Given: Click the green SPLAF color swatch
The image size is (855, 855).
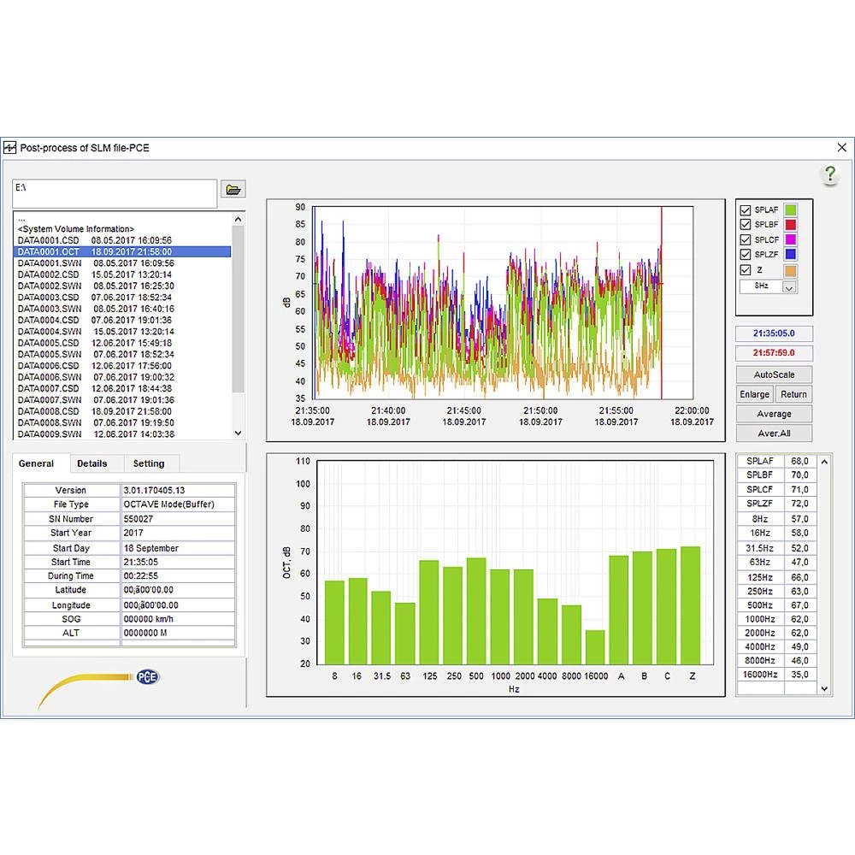Looking at the screenshot, I should point(791,210).
